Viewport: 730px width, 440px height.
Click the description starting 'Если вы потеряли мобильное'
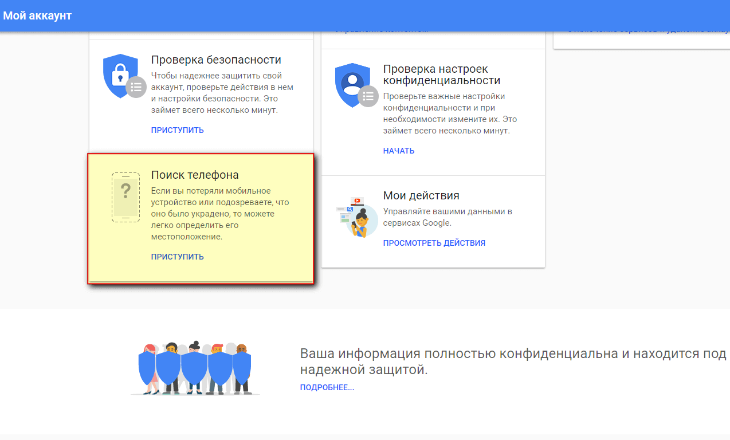(221, 214)
